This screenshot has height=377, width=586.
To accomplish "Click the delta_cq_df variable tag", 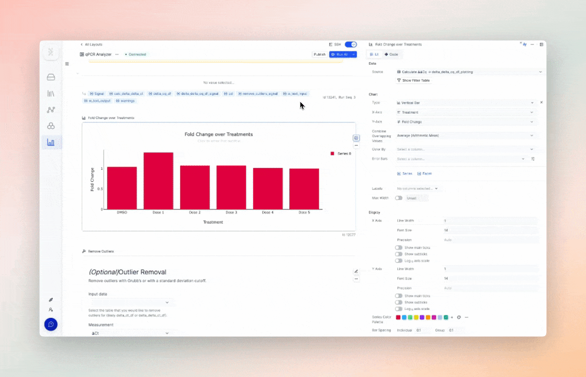I will [160, 94].
